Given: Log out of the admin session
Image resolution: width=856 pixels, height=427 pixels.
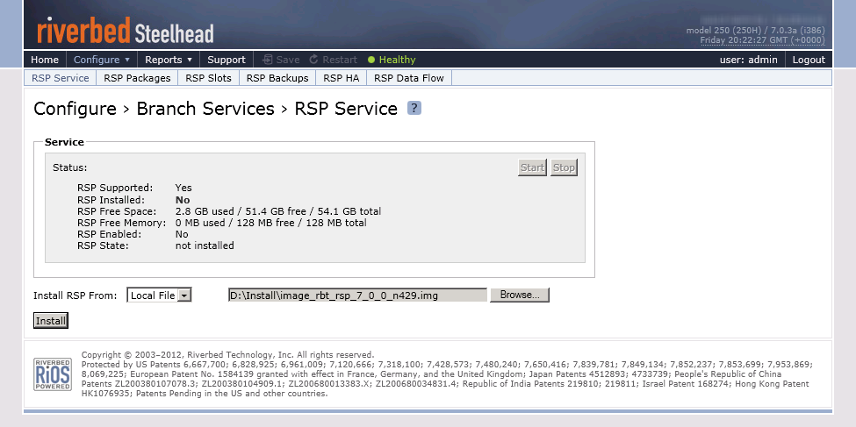Looking at the screenshot, I should (809, 60).
